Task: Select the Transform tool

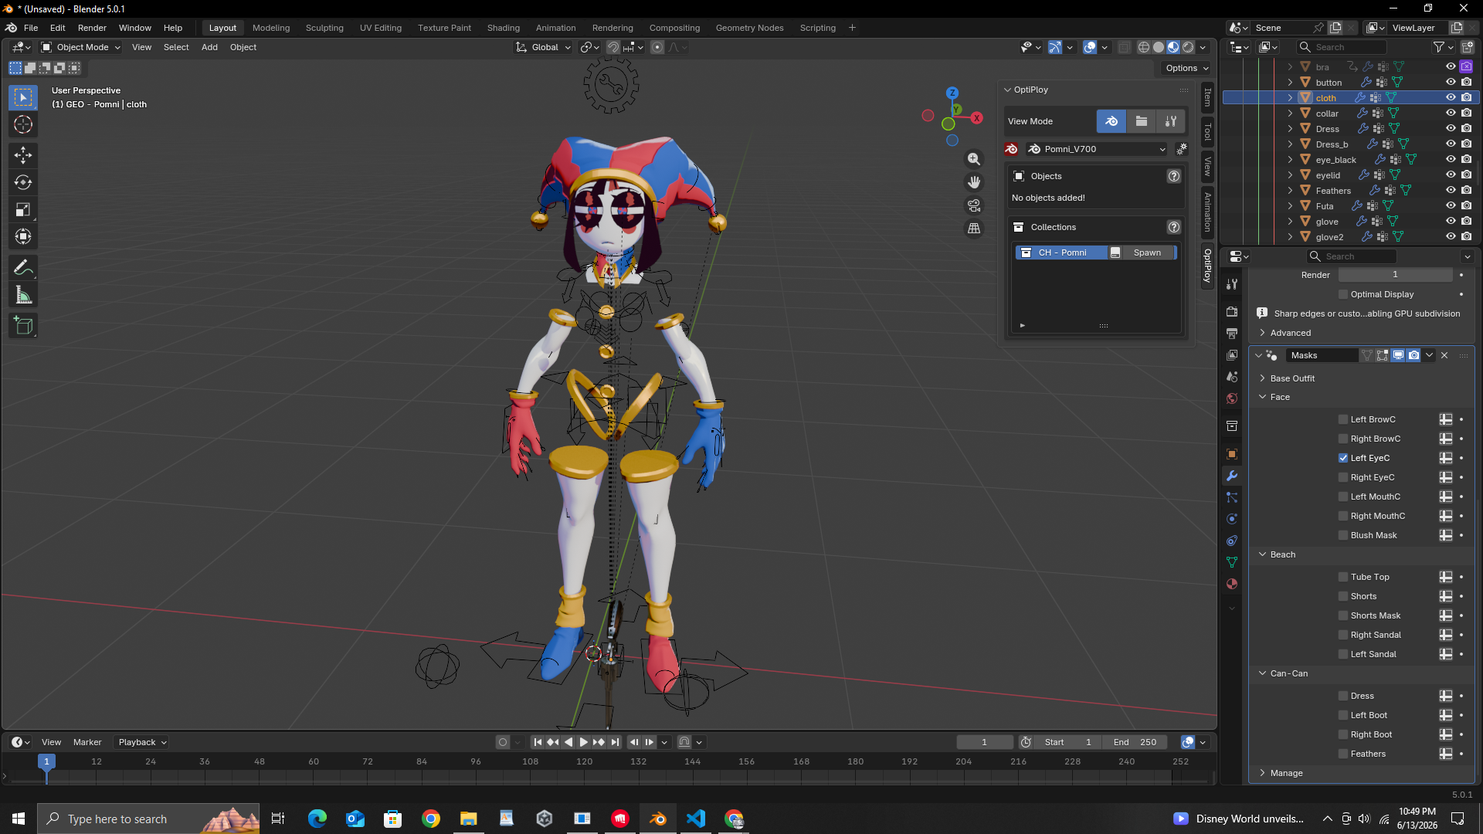Action: pyautogui.click(x=23, y=236)
